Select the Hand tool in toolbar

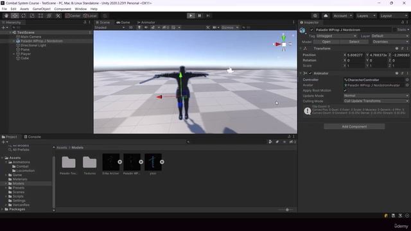(6, 15)
